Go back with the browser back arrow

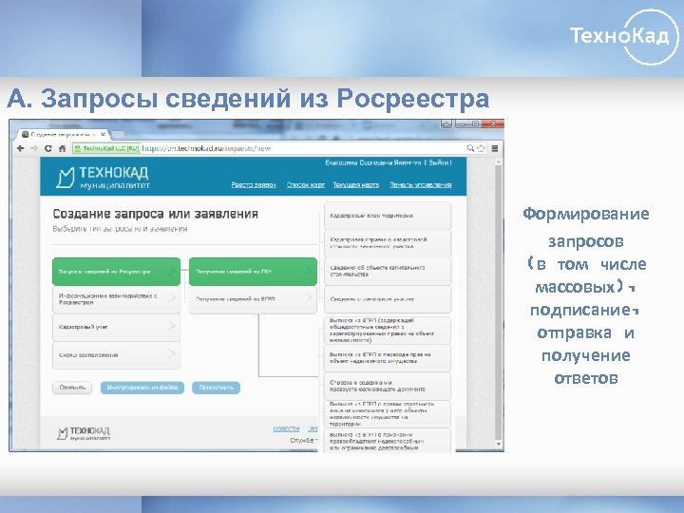click(x=21, y=148)
